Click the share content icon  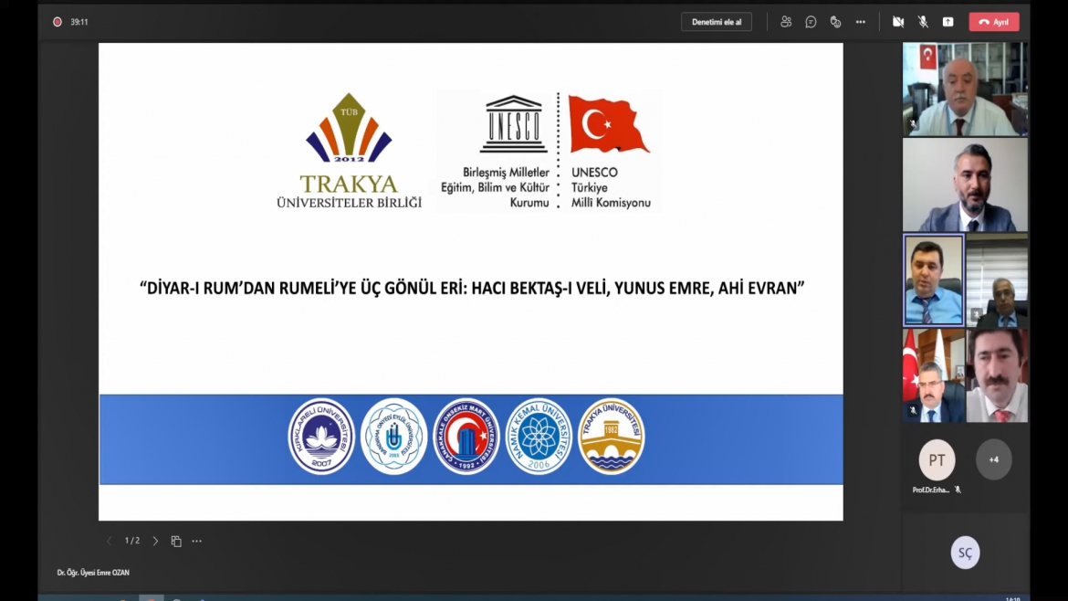click(x=948, y=22)
